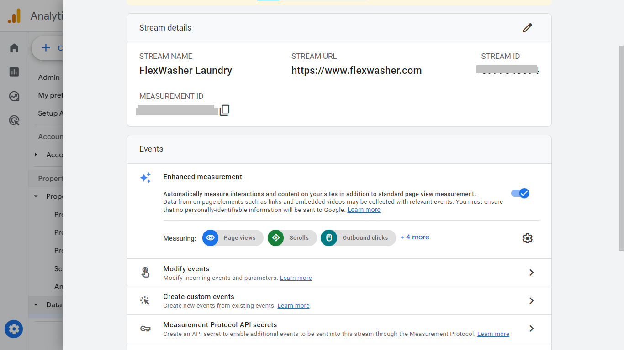The width and height of the screenshot is (624, 350).
Task: Open Reports bar chart sidebar icon
Action: (x=14, y=72)
